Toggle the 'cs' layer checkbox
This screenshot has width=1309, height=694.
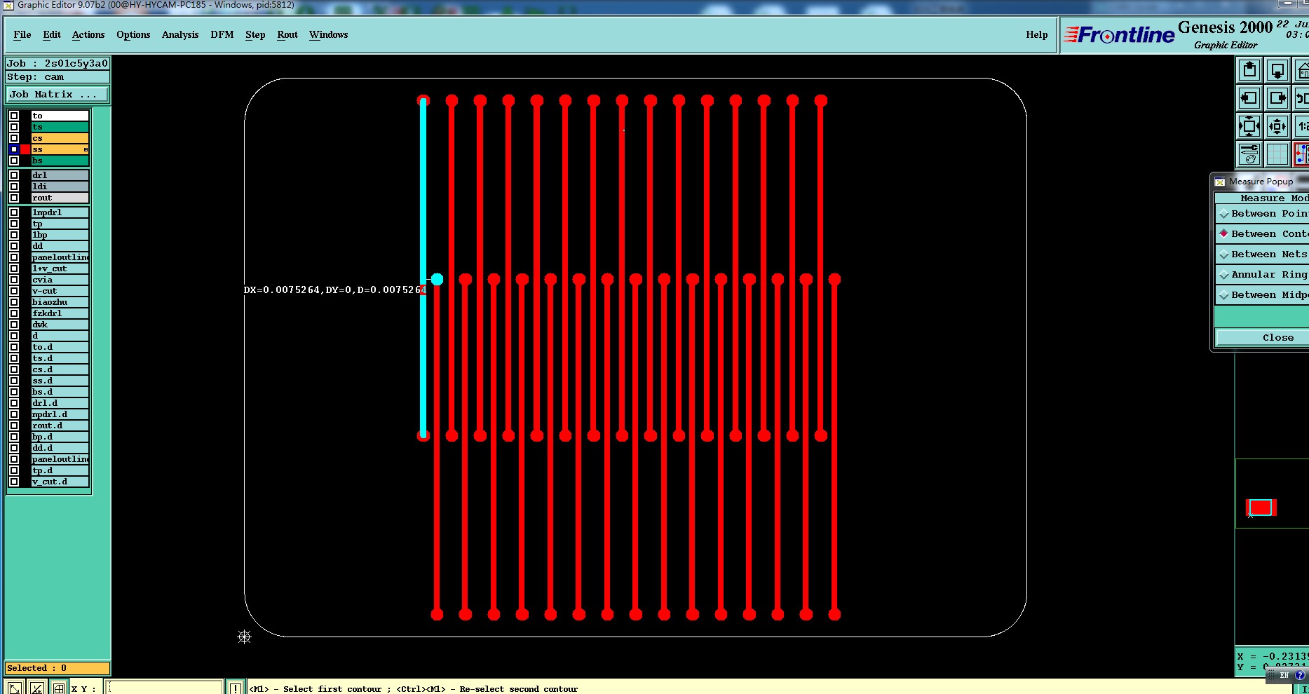pyautogui.click(x=14, y=138)
